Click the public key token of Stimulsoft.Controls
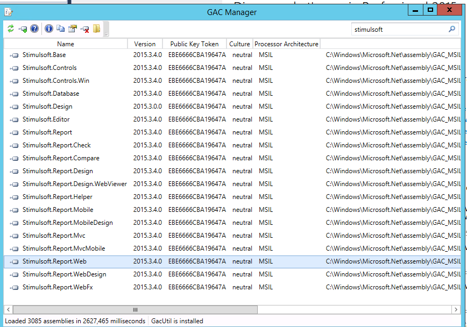467x327 pixels. pos(197,68)
